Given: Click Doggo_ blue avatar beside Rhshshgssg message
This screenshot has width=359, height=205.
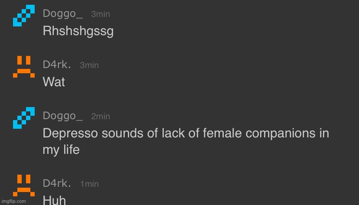Looking at the screenshot, I should point(23,16).
